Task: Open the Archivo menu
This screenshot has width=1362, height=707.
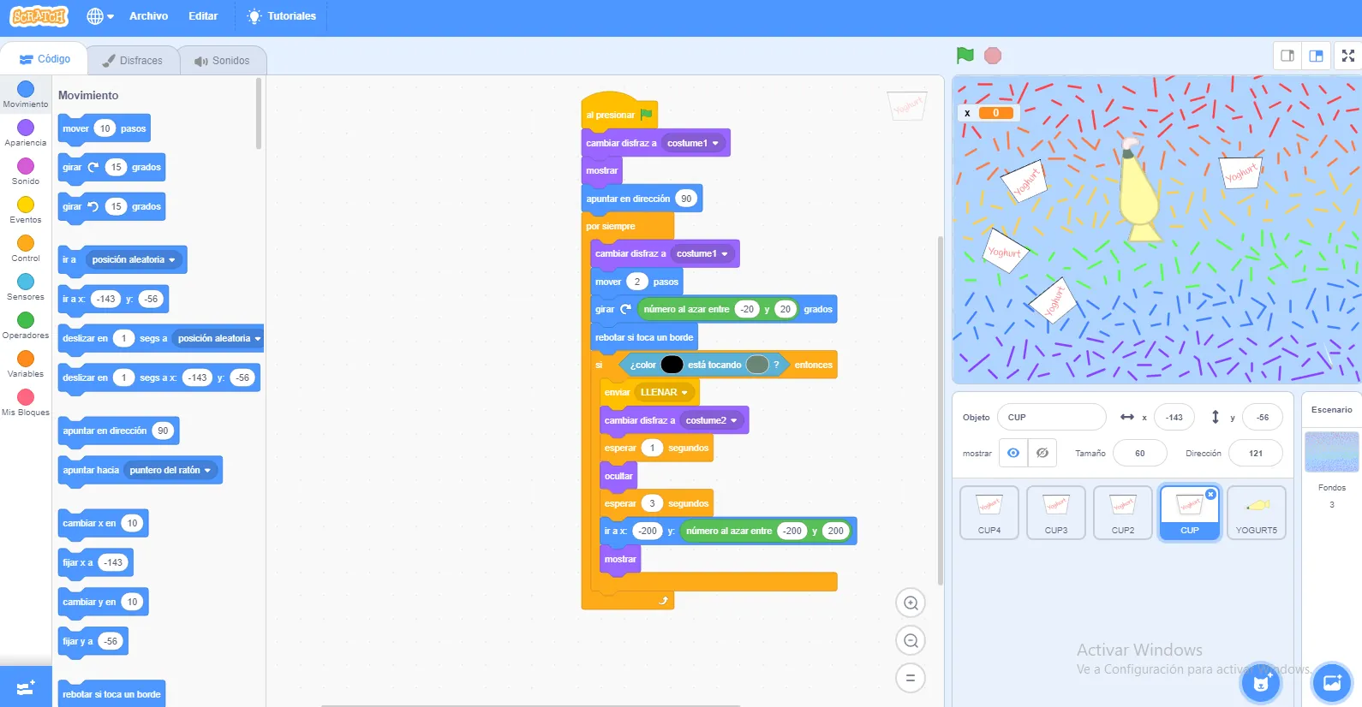Action: pyautogui.click(x=148, y=16)
